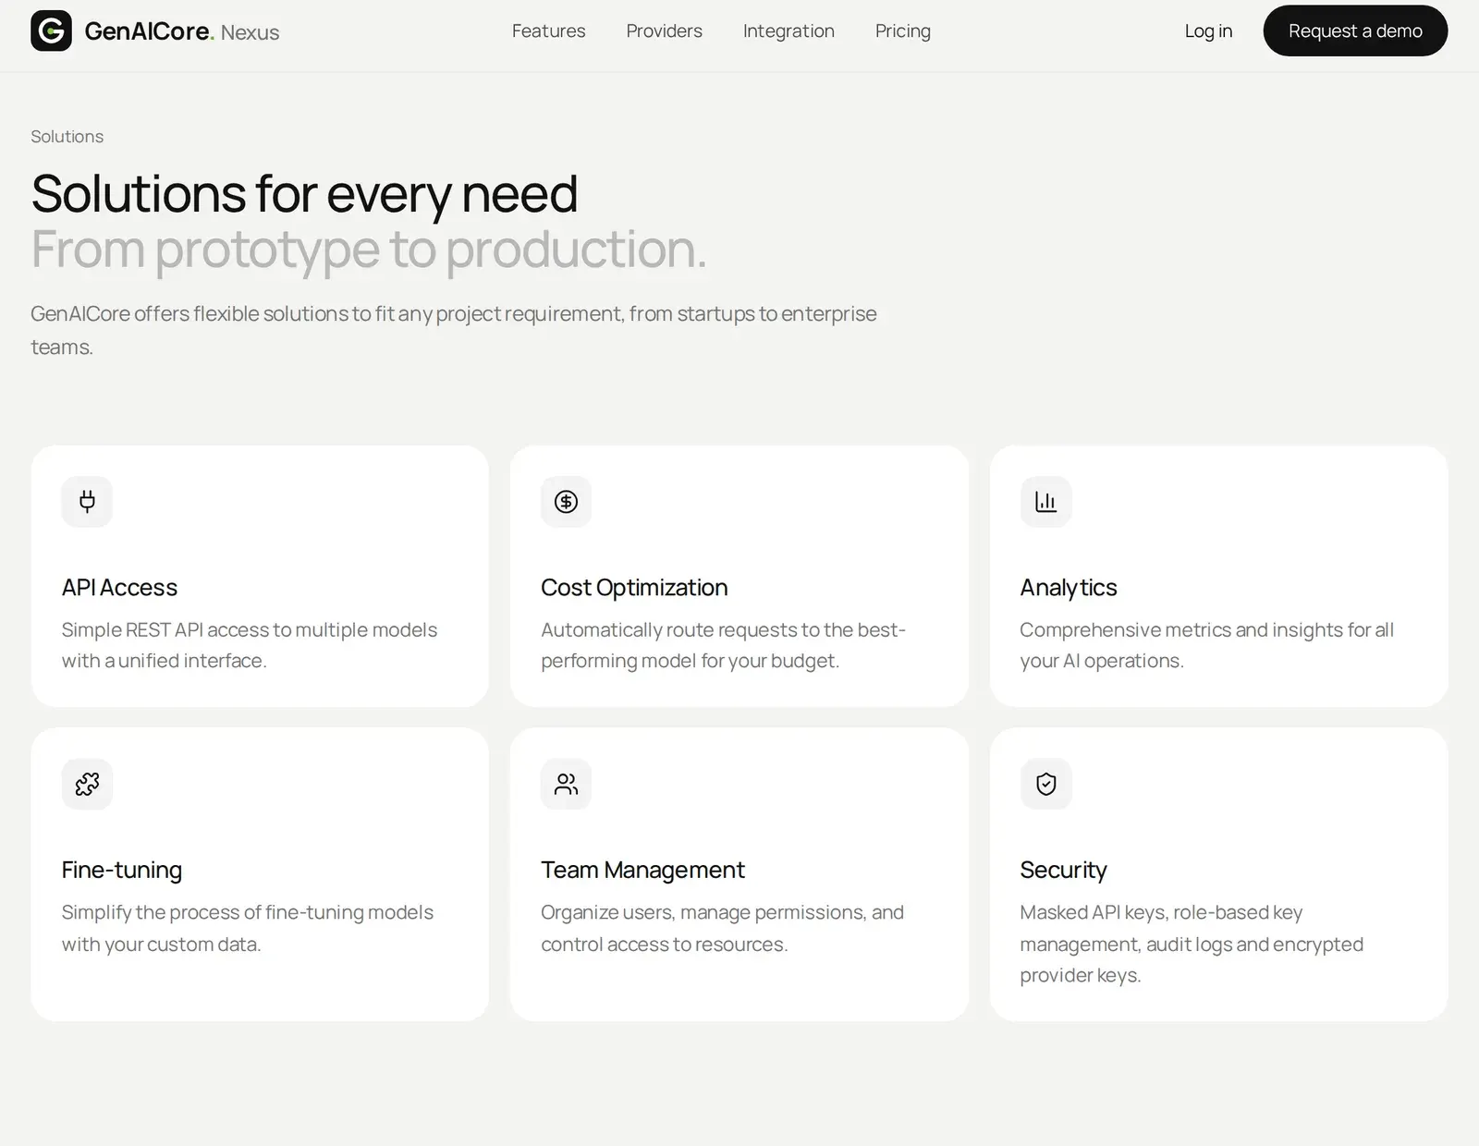Viewport: 1479px width, 1146px height.
Task: Click the shield check Security icon
Action: (x=1045, y=784)
